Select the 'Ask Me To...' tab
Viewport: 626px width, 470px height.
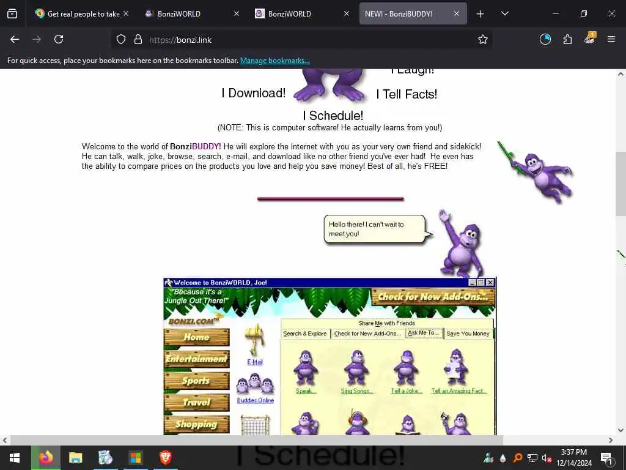423,333
